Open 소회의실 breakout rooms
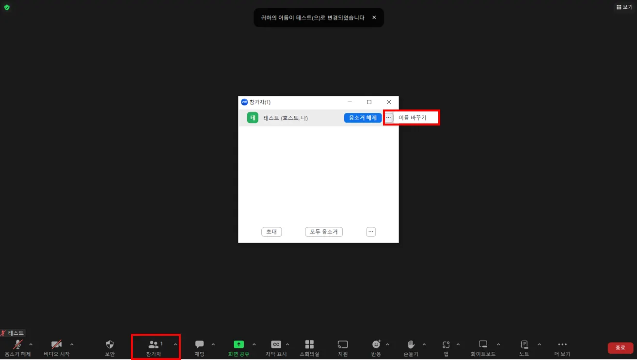This screenshot has height=360, width=637. pyautogui.click(x=309, y=347)
